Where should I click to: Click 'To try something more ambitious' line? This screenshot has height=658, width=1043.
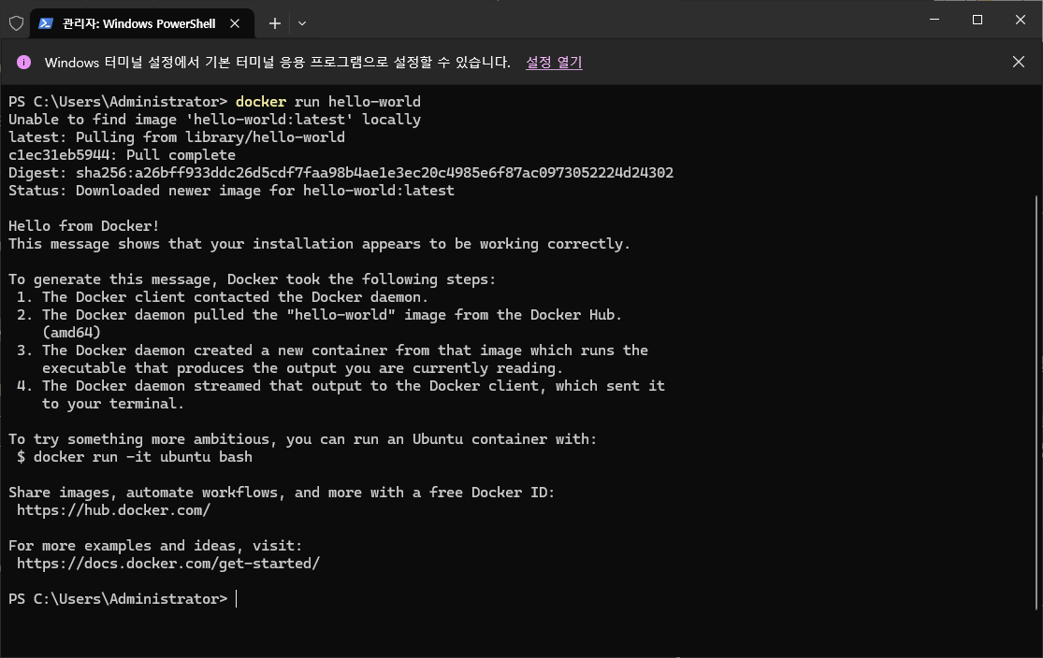pyautogui.click(x=303, y=439)
